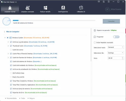Expand Caché de fuentes de Windows
This screenshot has height=101, width=126.
8,58
